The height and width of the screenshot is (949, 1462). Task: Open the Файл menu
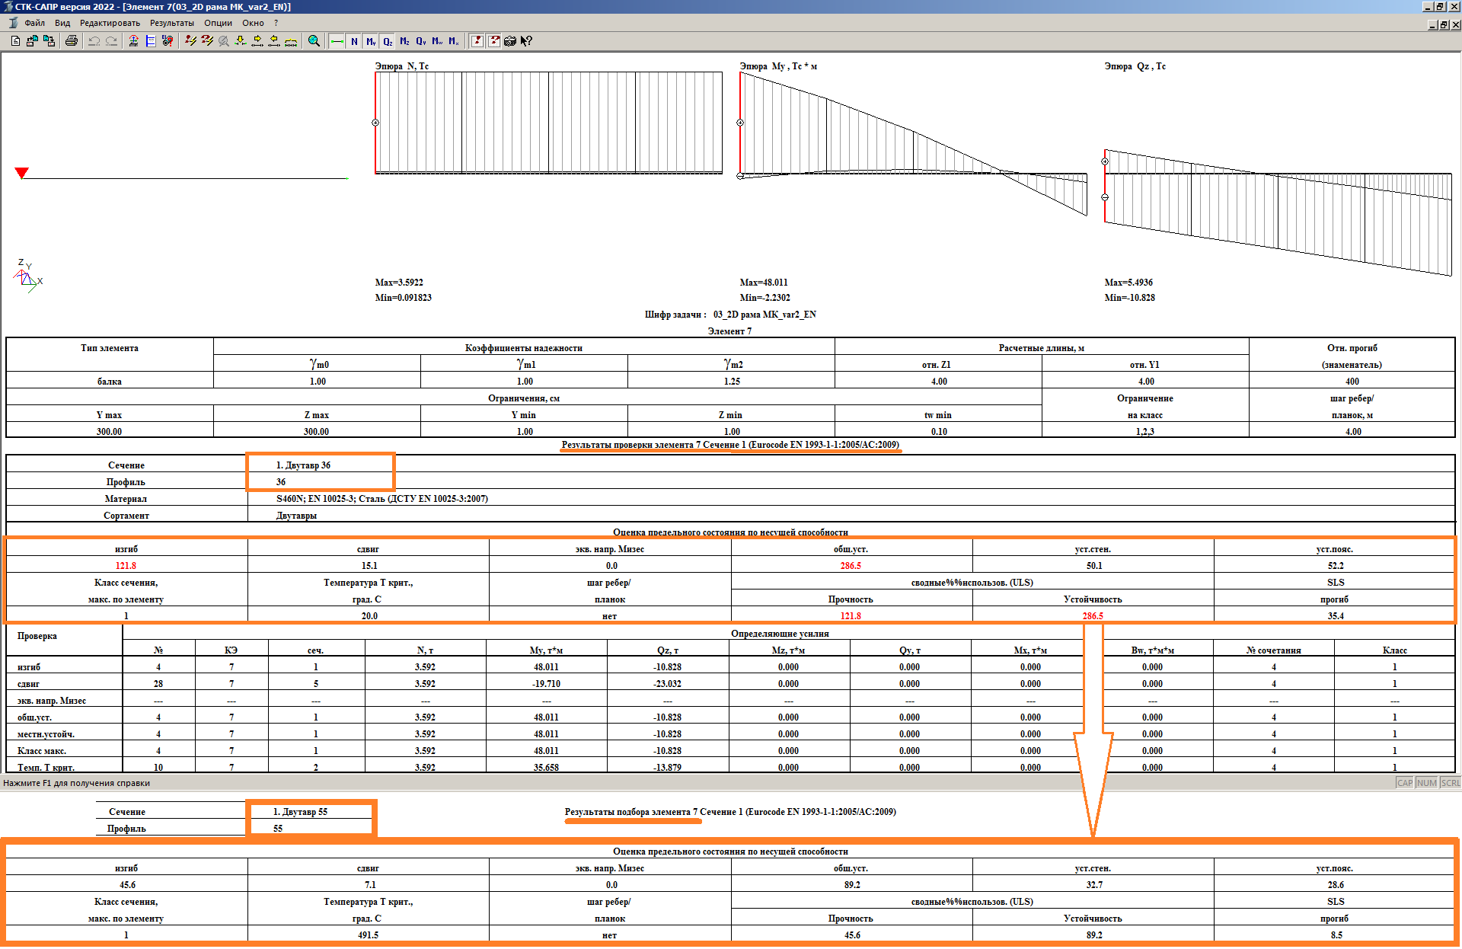(34, 23)
